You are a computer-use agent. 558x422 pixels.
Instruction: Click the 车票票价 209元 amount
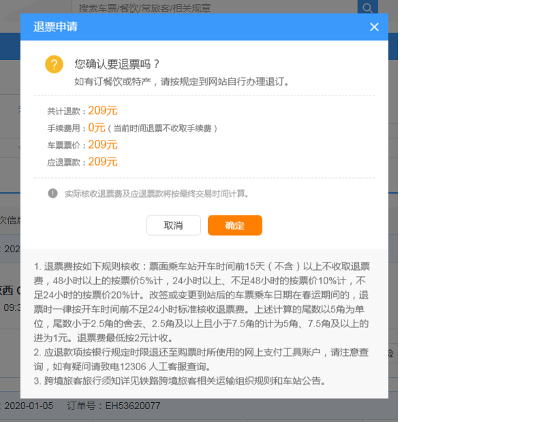[102, 145]
